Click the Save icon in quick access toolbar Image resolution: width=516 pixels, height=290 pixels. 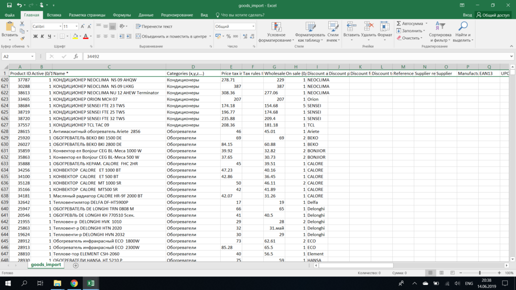(9, 5)
